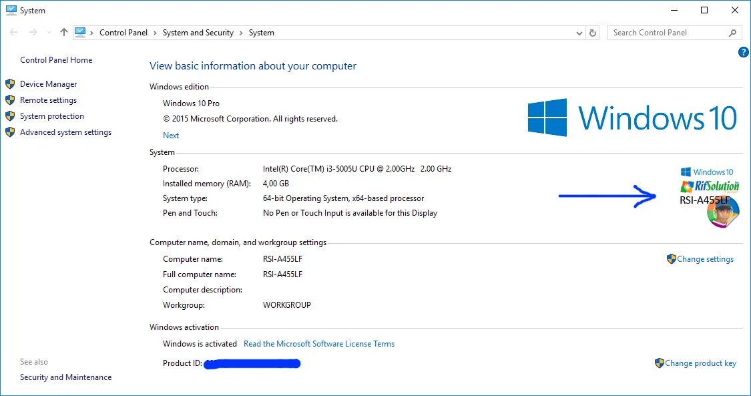
Task: Click the Windows 10 Pro edition text
Action: tap(191, 104)
